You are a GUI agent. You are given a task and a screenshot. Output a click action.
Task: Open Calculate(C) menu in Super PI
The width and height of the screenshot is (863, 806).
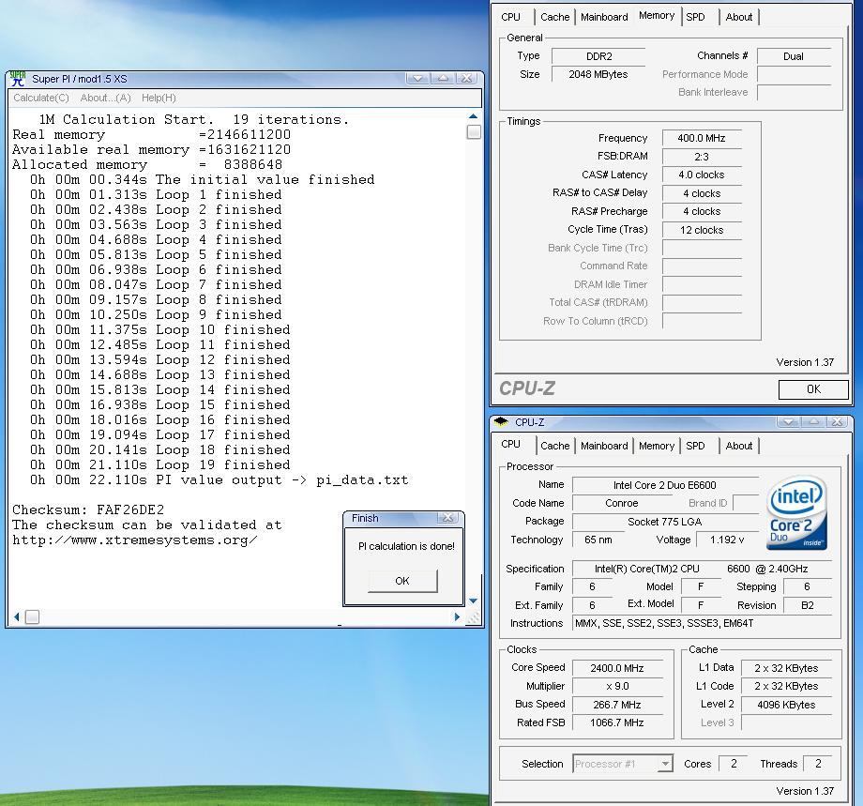(41, 98)
